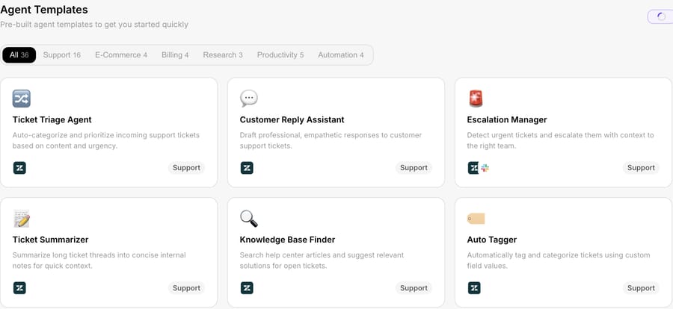Switch to the Automation 4 tab
This screenshot has width=673, height=309.
[341, 54]
